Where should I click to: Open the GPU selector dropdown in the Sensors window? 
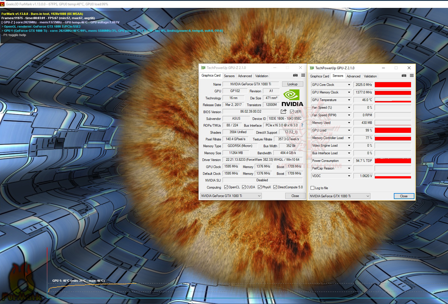tap(340, 196)
